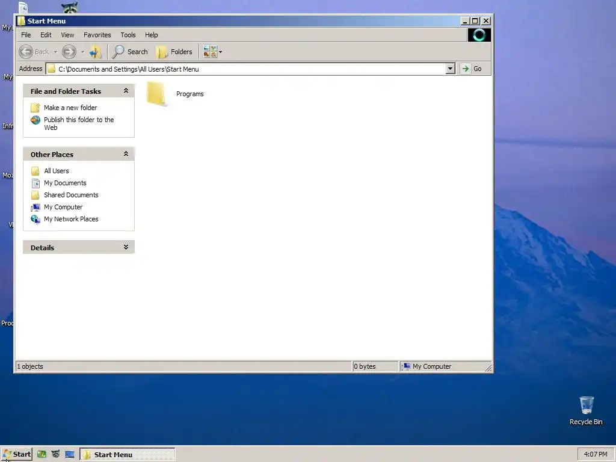Click the Publish to Web globe icon

35,120
